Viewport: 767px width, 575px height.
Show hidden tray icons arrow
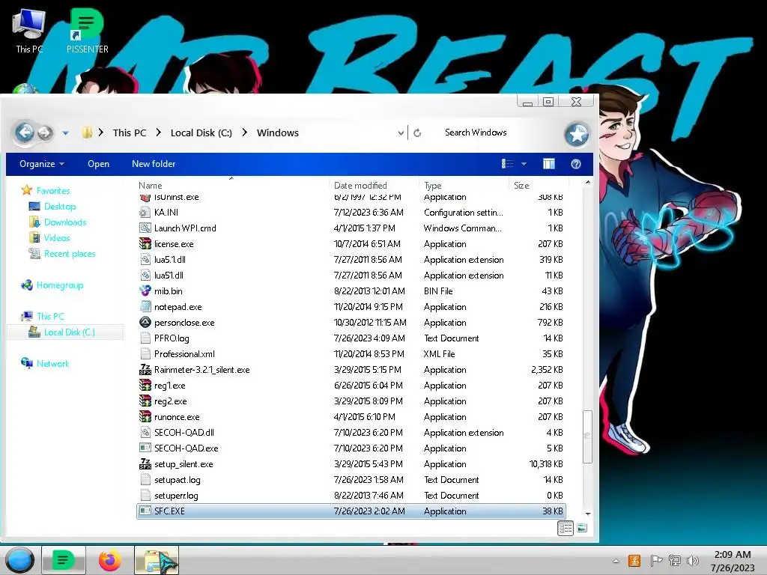point(616,561)
